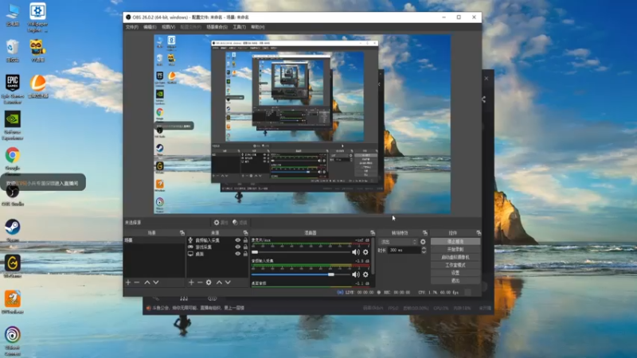The image size is (637, 358).
Task: Pop out the audio mixer dock panel
Action: (x=373, y=233)
